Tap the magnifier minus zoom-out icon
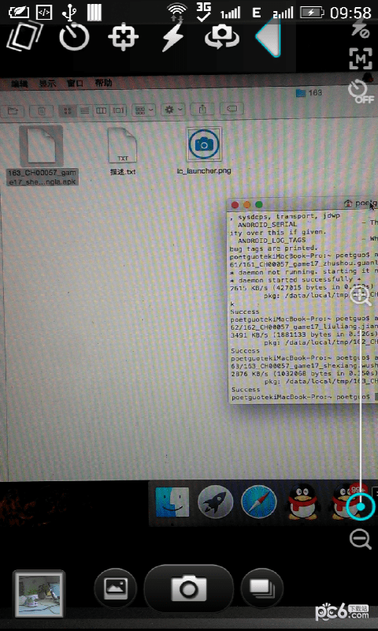The image size is (378, 631). tap(361, 540)
